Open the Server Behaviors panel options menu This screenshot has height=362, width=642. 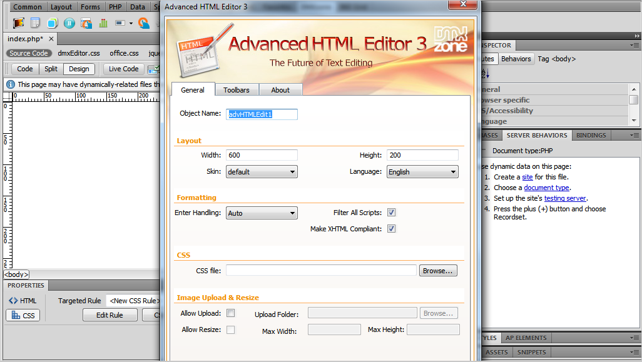[634, 136]
